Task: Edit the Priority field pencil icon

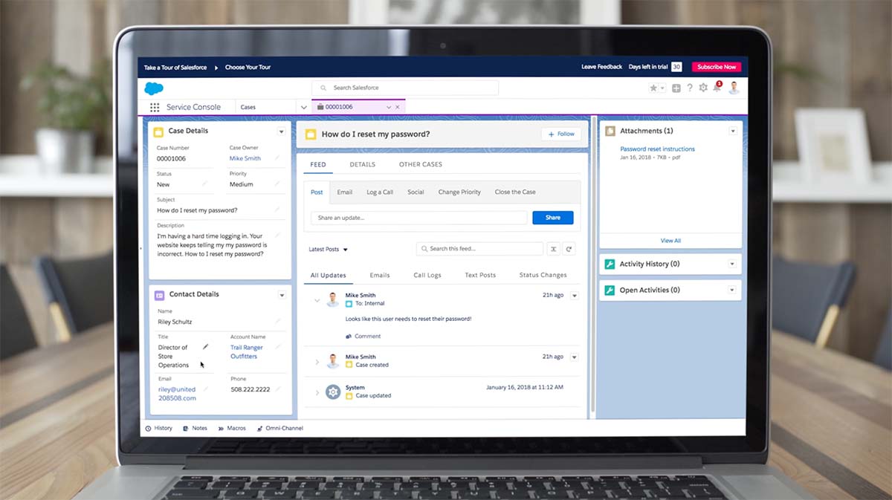Action: (x=278, y=184)
